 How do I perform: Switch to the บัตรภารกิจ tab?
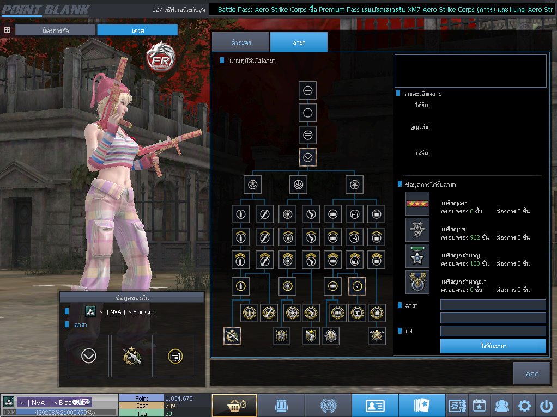pos(55,30)
